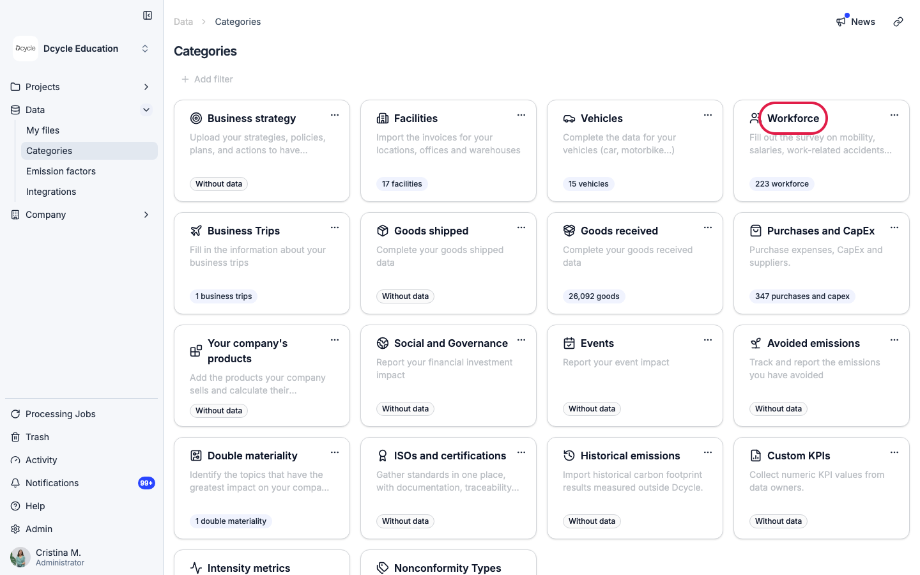Add a filter to Categories
Screen dimensions: 920x575
207,79
